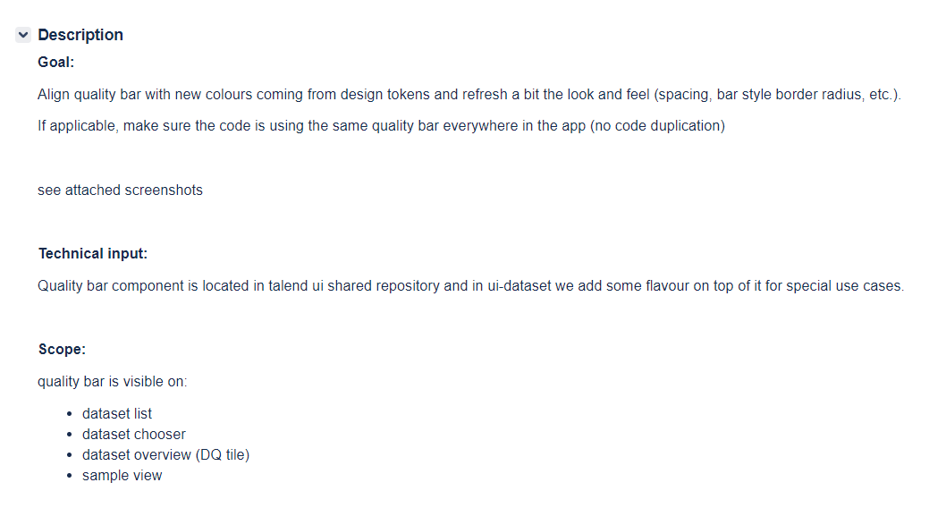Click the "quality bar is visible on:" line
This screenshot has height=508, width=929.
113,382
